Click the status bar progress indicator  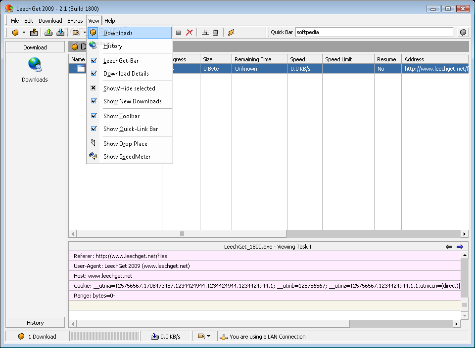pyautogui.click(x=104, y=336)
